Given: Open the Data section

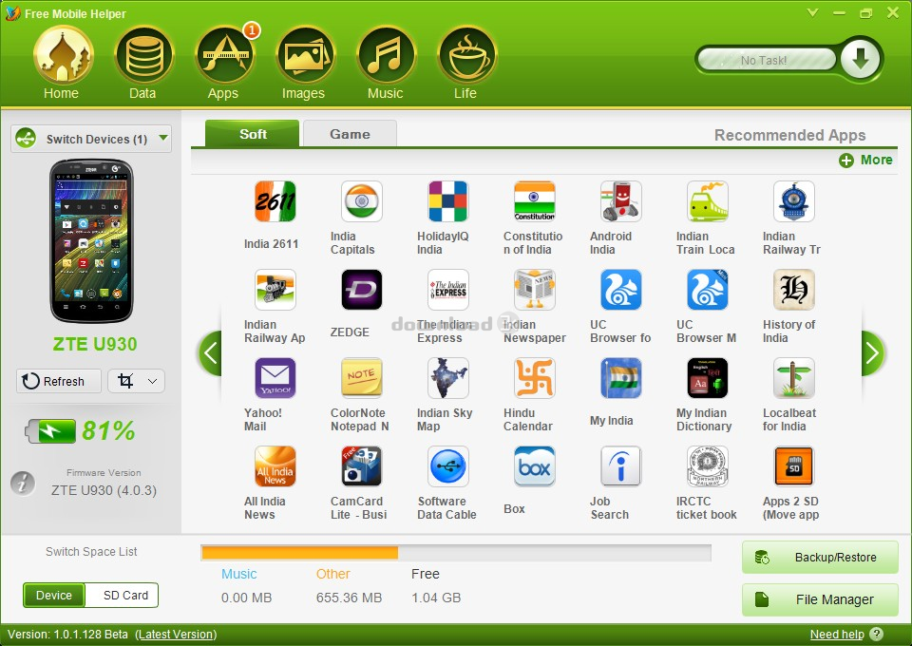Looking at the screenshot, I should coord(143,56).
